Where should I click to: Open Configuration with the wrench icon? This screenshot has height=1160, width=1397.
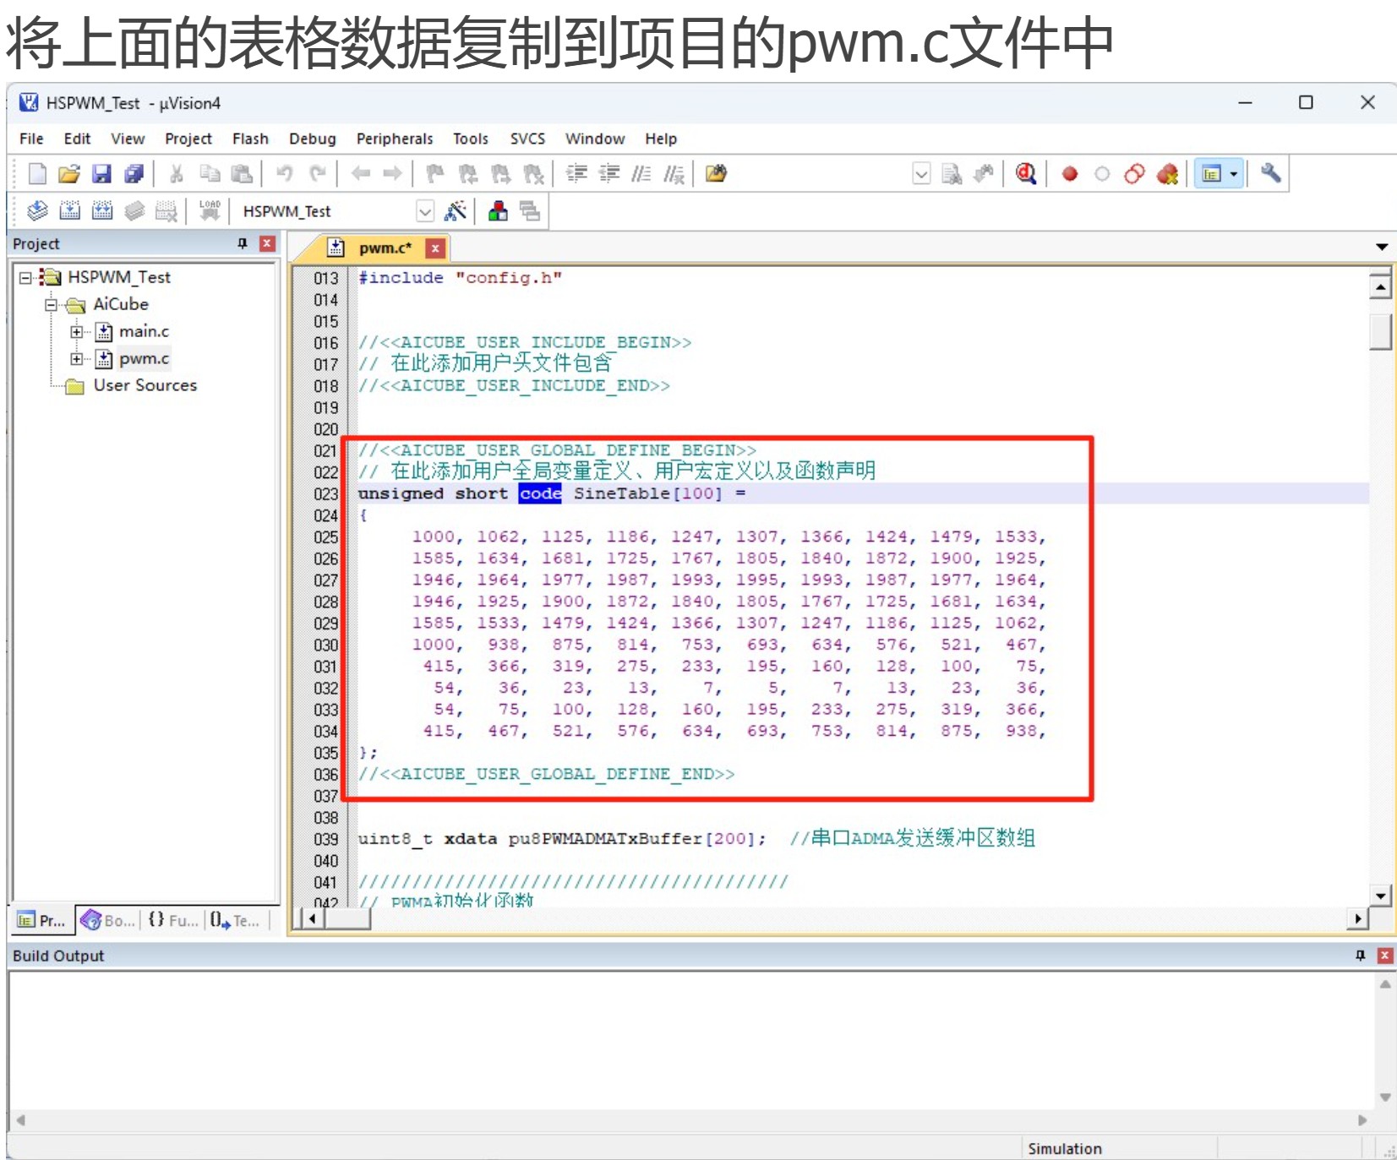point(1271,175)
